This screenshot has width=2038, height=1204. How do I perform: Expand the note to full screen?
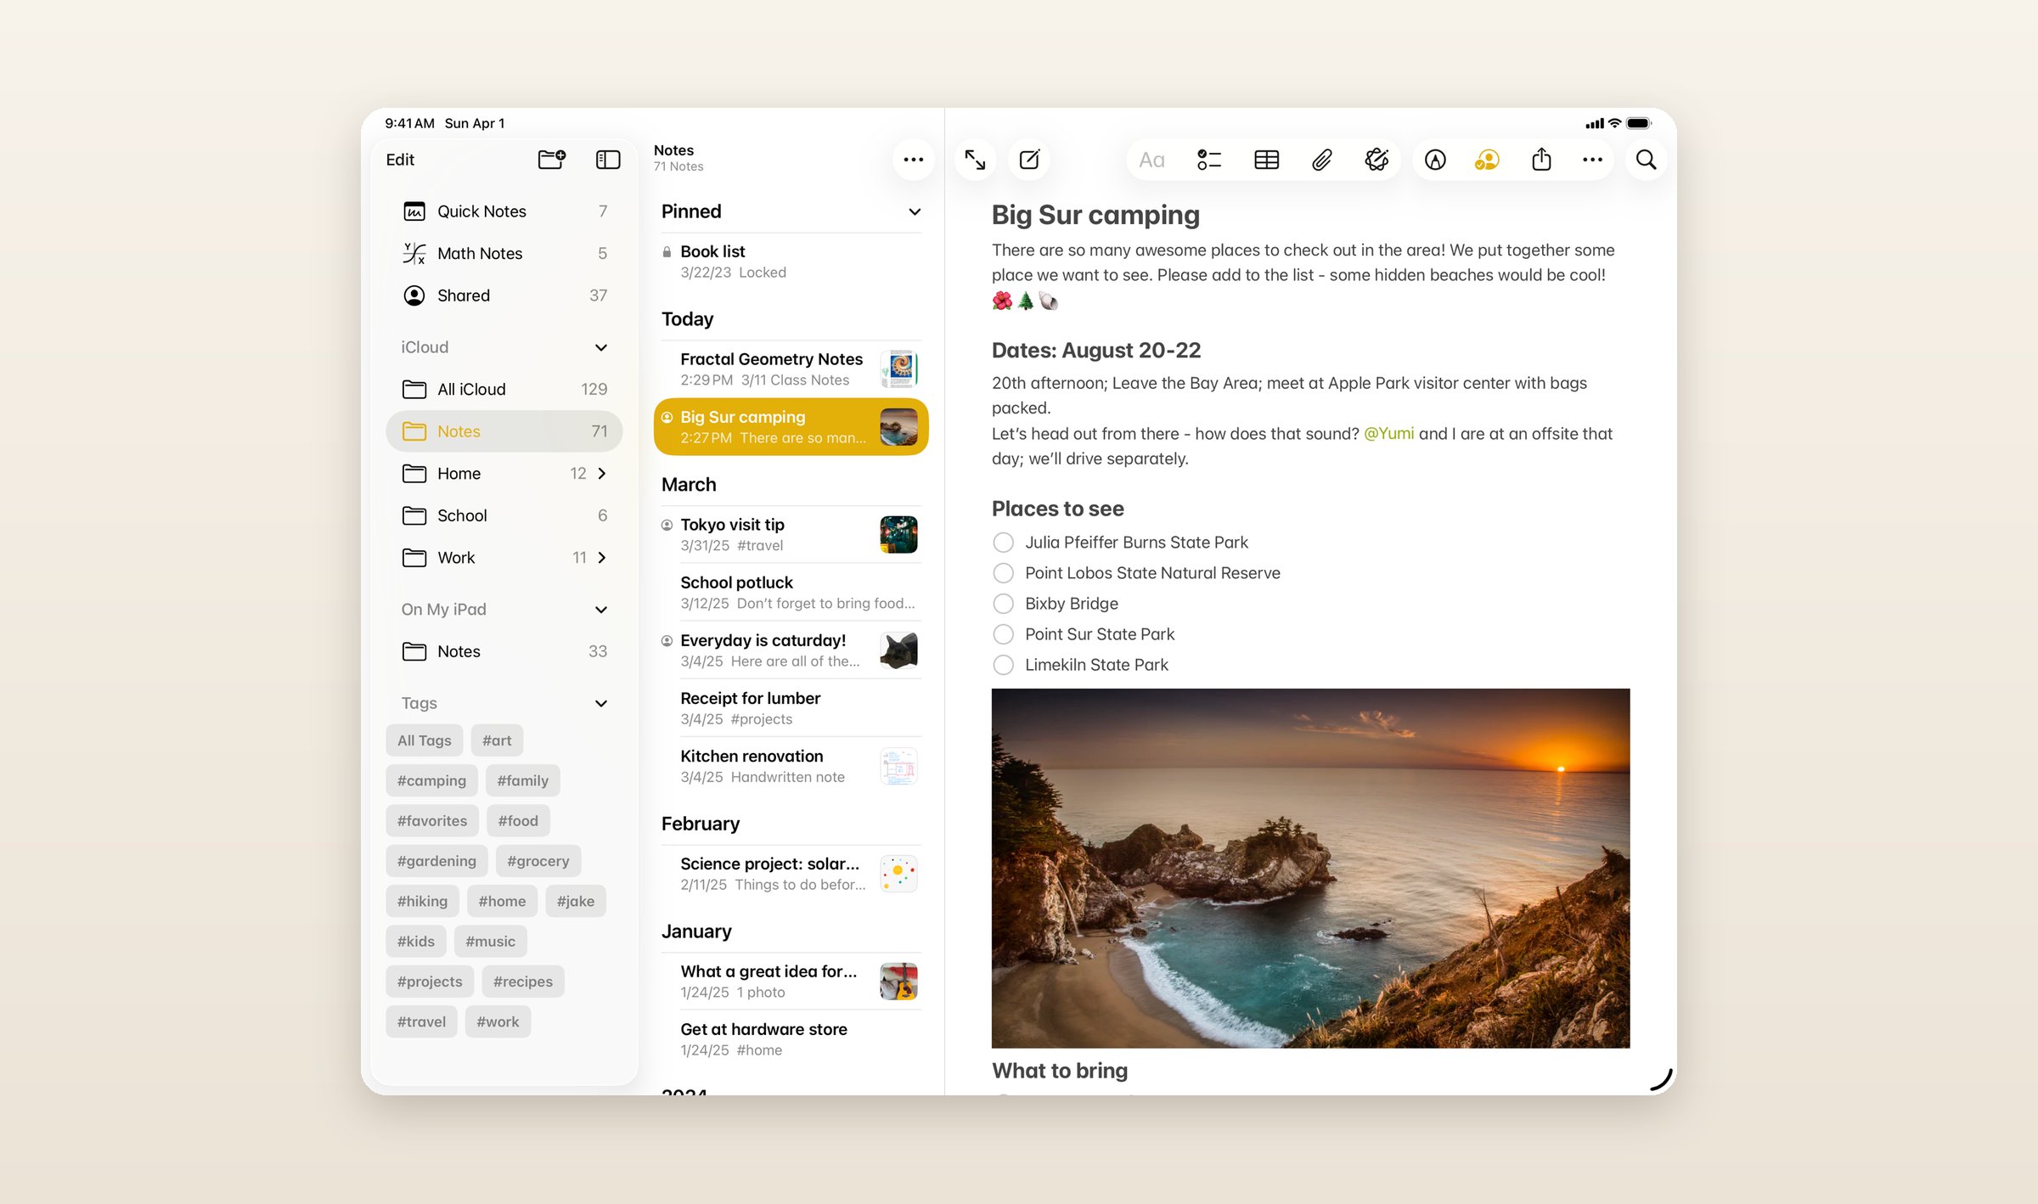click(x=975, y=160)
